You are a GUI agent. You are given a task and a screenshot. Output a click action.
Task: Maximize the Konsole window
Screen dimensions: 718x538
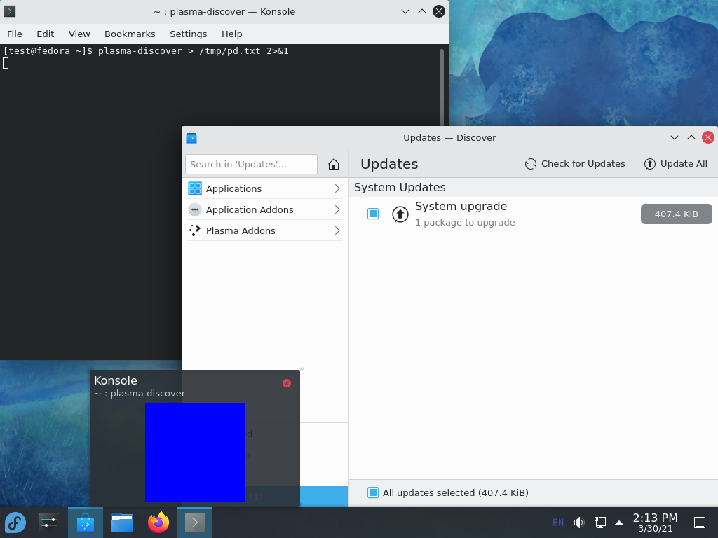(x=422, y=11)
